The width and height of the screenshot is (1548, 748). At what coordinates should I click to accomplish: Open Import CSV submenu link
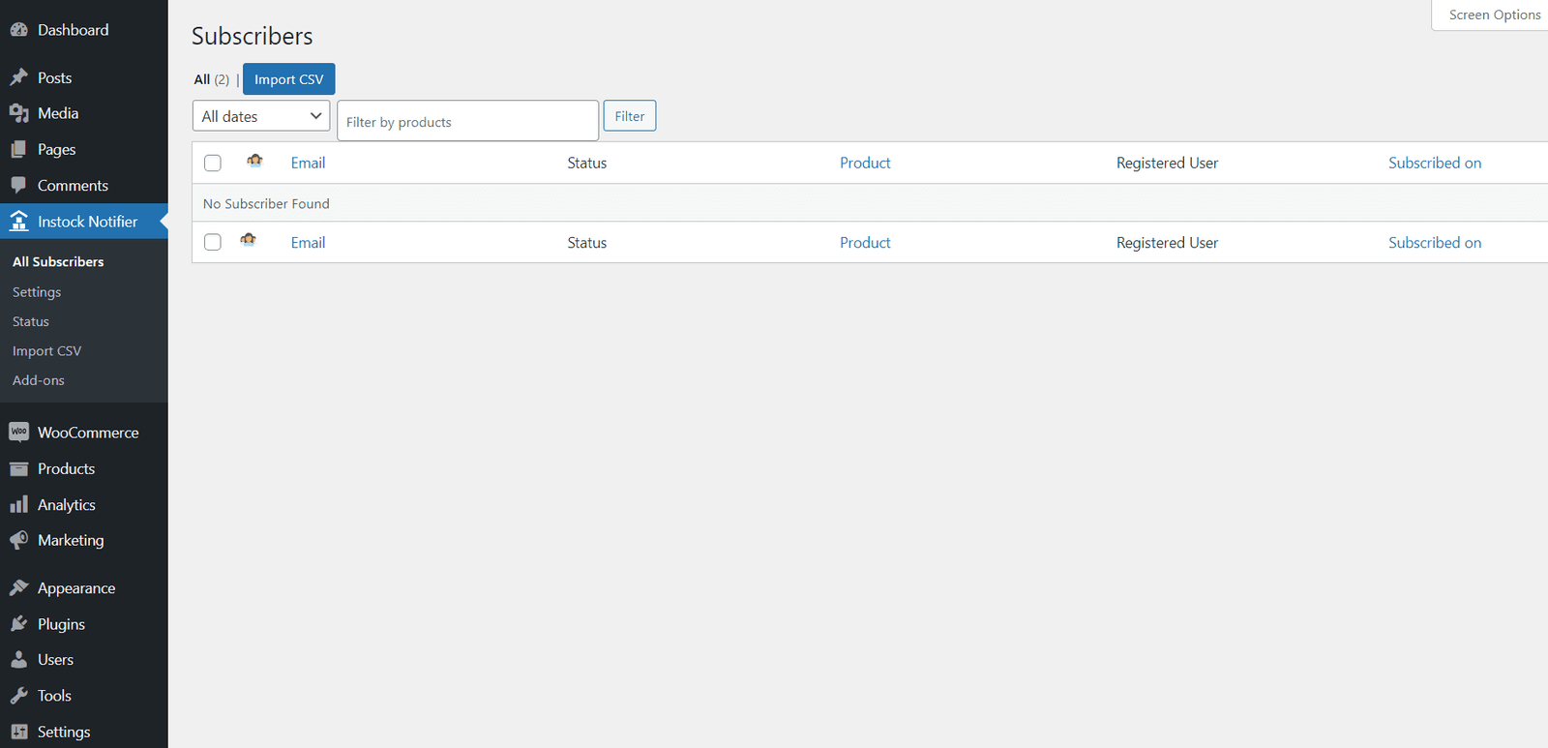click(x=46, y=351)
